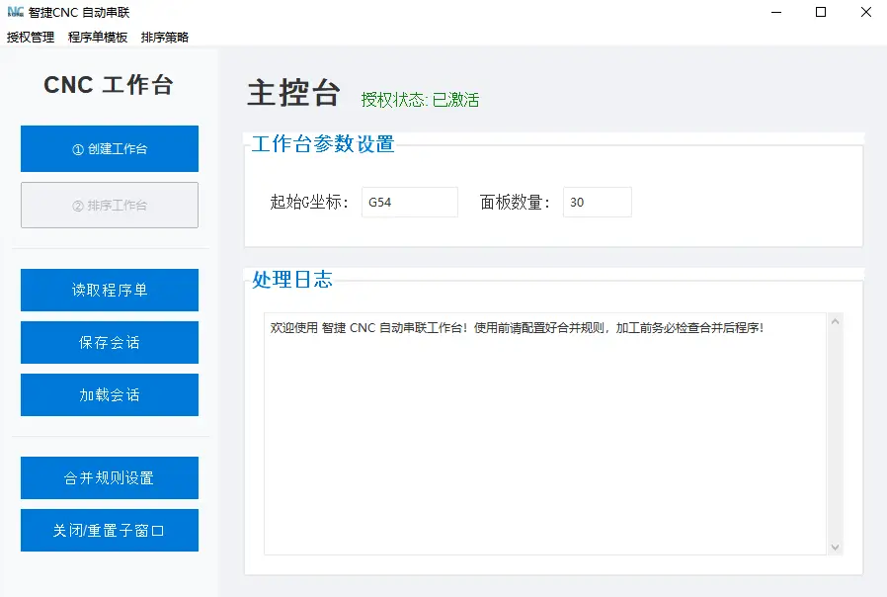Open 合并规则设置 settings
This screenshot has width=887, height=597.
(109, 477)
